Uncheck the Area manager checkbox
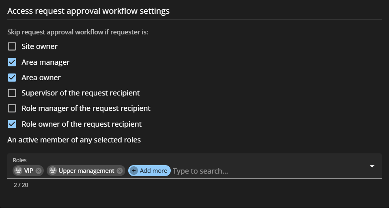 [12, 62]
